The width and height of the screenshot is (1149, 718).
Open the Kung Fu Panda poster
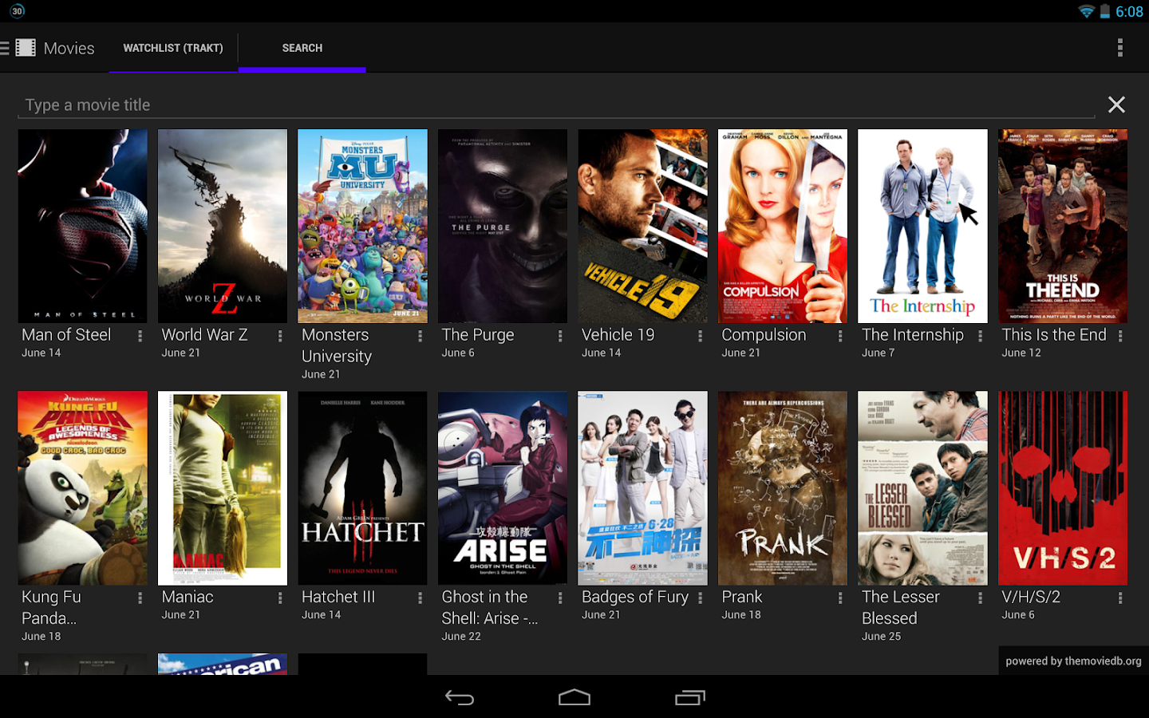pos(82,487)
